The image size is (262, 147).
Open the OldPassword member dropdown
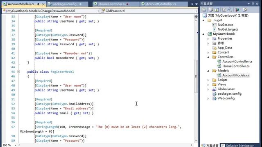click(x=196, y=11)
